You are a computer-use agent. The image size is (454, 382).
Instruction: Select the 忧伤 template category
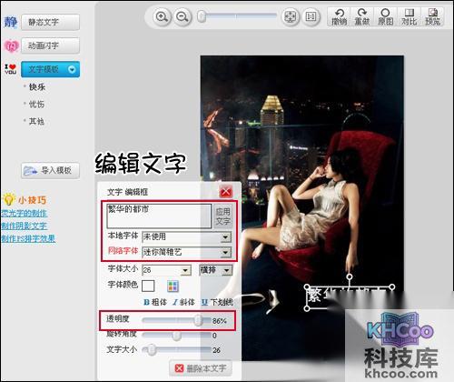(36, 104)
